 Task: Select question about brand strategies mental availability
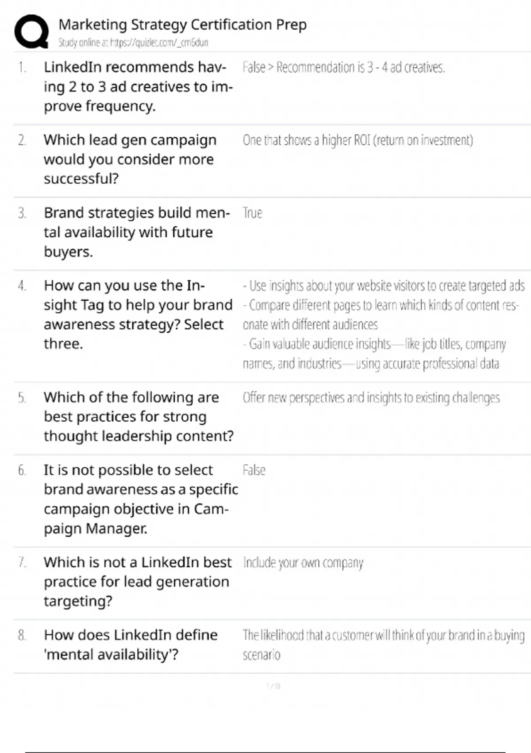(x=136, y=232)
